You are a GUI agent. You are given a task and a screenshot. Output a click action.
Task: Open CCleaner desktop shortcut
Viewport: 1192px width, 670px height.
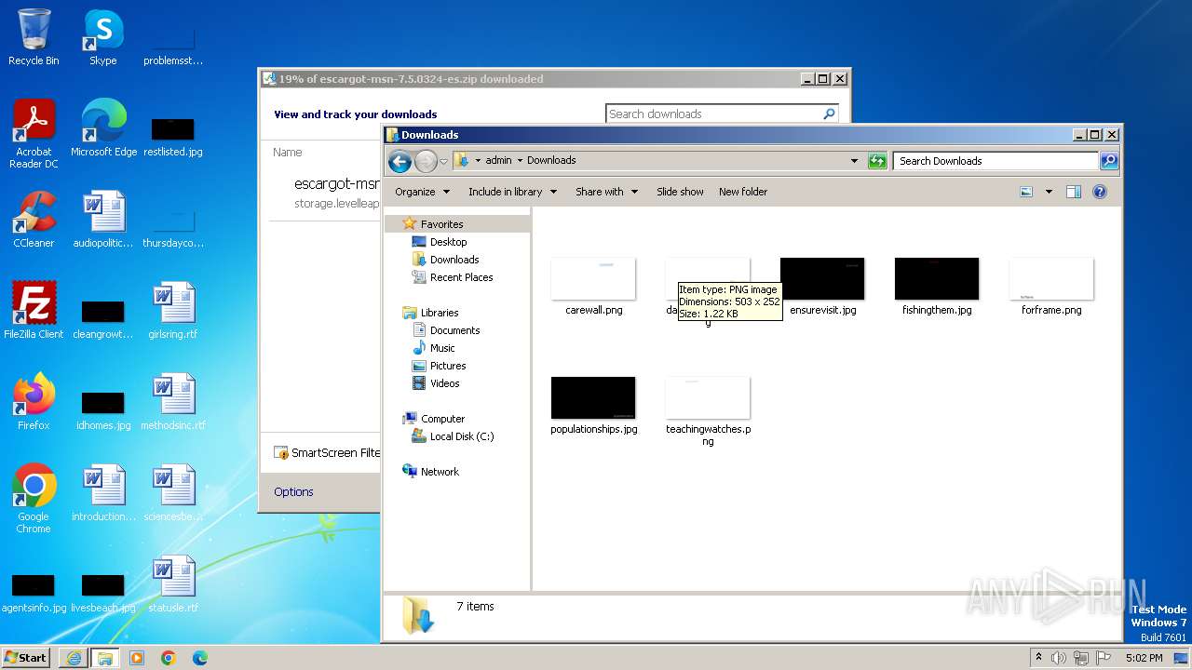coord(34,220)
